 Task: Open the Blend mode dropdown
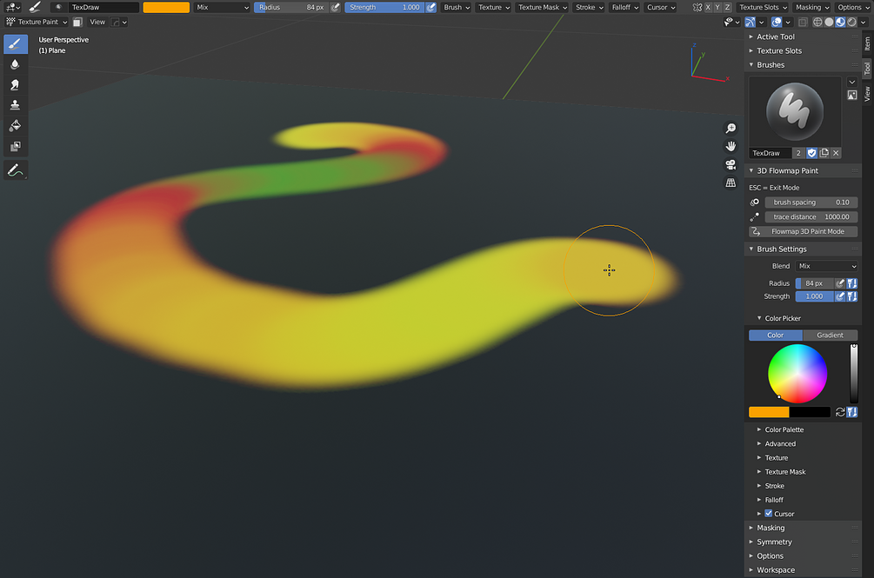826,266
